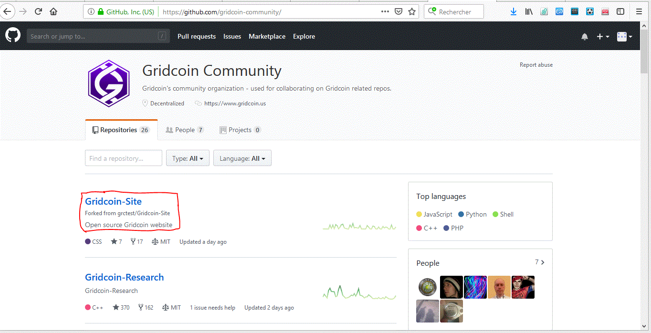Reload the current page
The image size is (651, 333).
click(x=39, y=11)
